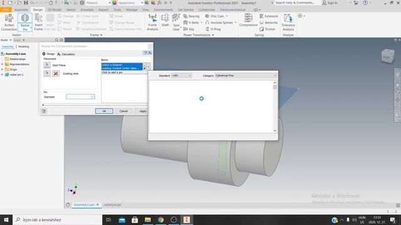Open the Key connection generator
Screen dimensions: 401x225
point(189,29)
